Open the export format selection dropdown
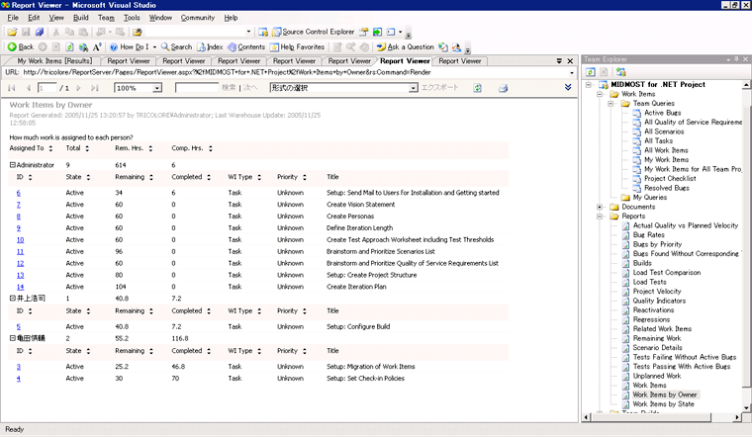Image resolution: width=752 pixels, height=437 pixels. pos(413,88)
